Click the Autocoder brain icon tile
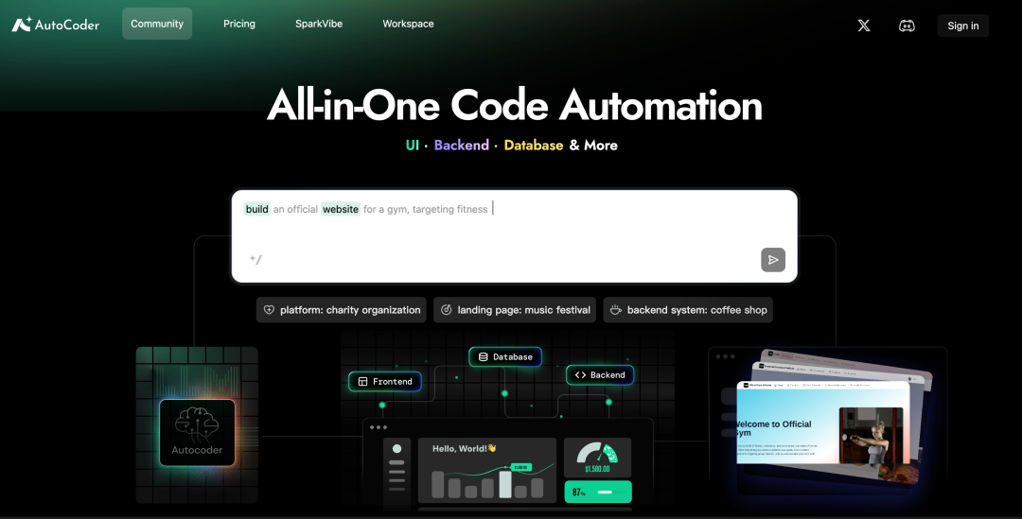Viewport: 1022px width, 519px height. pos(197,432)
